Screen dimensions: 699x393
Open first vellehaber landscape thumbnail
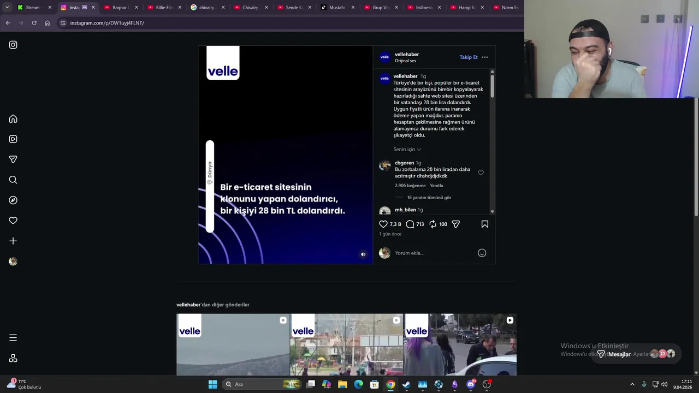233,344
